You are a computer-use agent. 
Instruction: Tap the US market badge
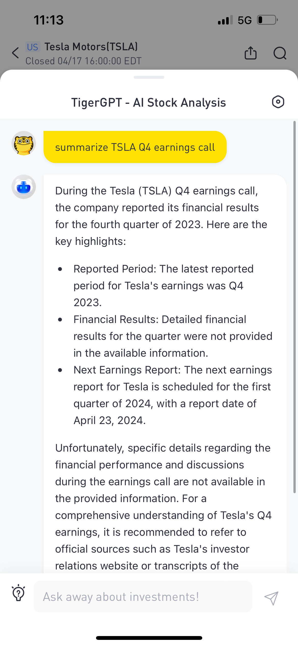click(x=33, y=47)
